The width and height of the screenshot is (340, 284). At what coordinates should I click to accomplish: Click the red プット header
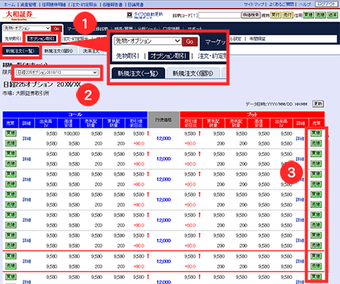pos(252,115)
